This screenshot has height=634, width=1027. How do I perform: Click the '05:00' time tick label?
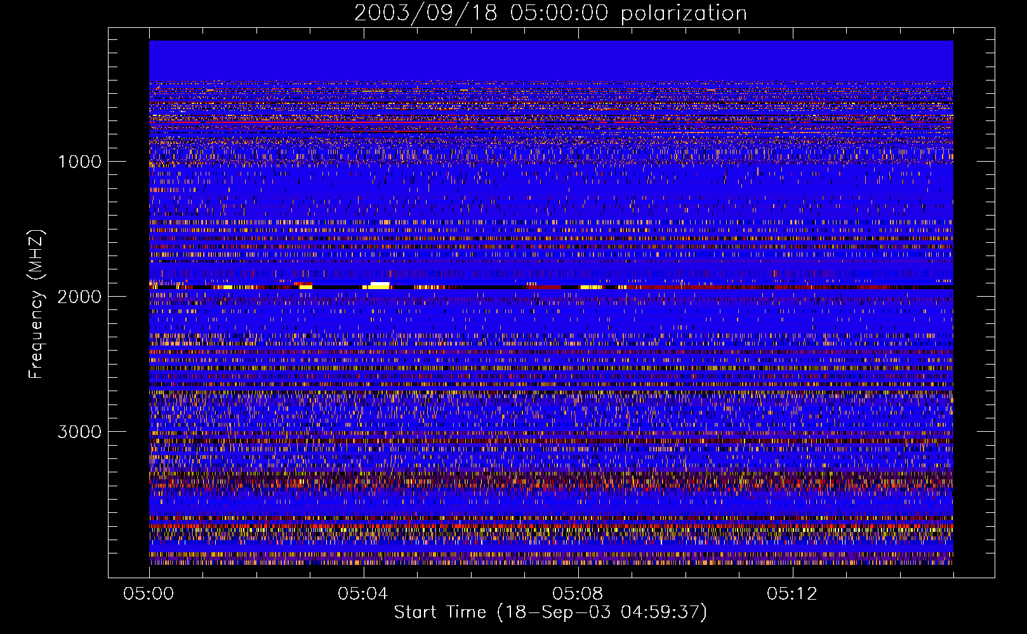click(149, 593)
